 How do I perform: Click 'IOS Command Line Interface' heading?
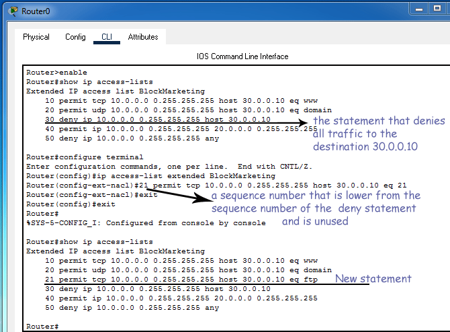point(242,56)
